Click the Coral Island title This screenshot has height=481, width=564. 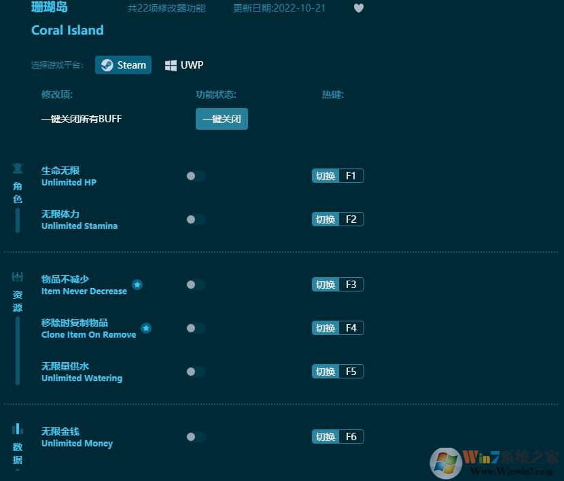tap(67, 30)
